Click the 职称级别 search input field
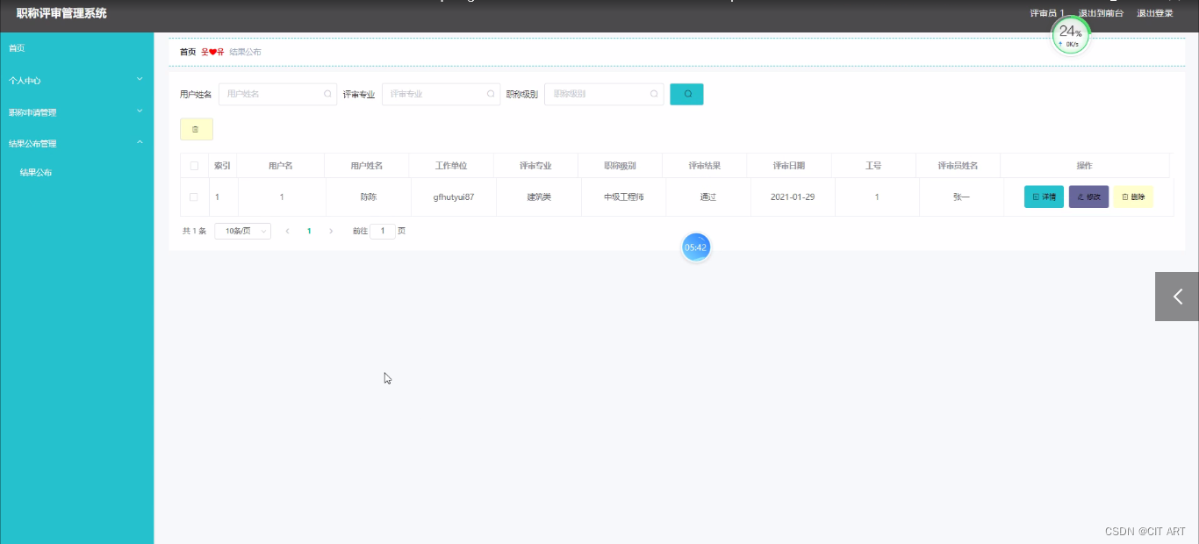Screen dimensions: 1199x544 point(604,94)
